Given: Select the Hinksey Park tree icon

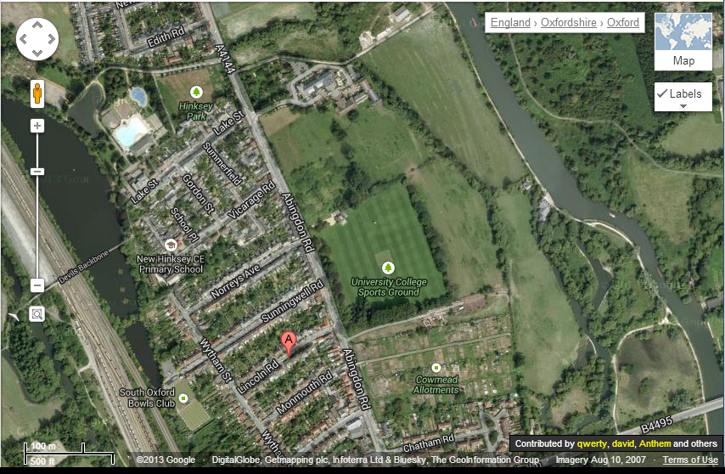Looking at the screenshot, I should click(x=196, y=92).
